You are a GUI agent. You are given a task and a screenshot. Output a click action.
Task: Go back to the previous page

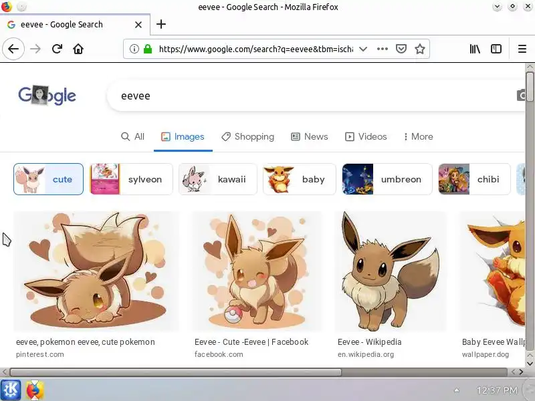[13, 49]
